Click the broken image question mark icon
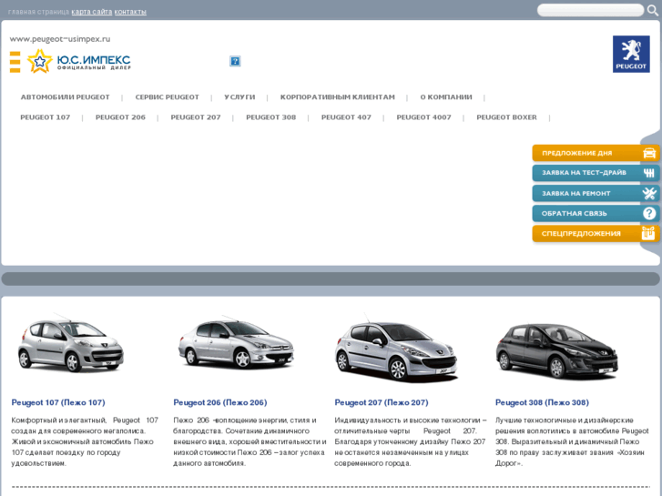This screenshot has height=496, width=662. (235, 61)
